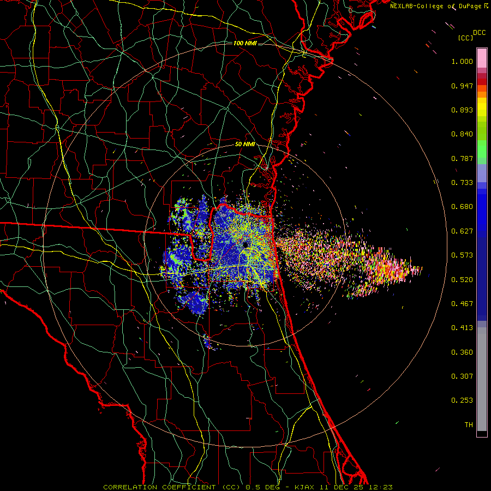Select the 0.520 scale value

(x=462, y=280)
